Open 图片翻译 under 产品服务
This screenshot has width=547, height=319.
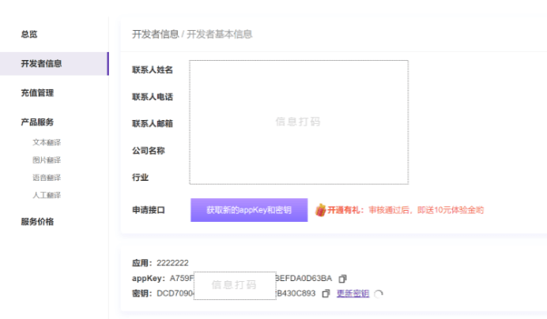coord(47,160)
